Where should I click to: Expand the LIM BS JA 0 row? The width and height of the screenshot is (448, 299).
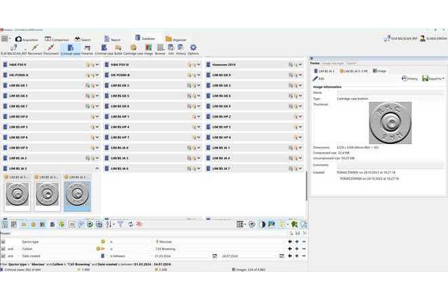point(199,147)
